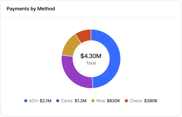
Task: Click the Check legend label
Action: (136, 101)
